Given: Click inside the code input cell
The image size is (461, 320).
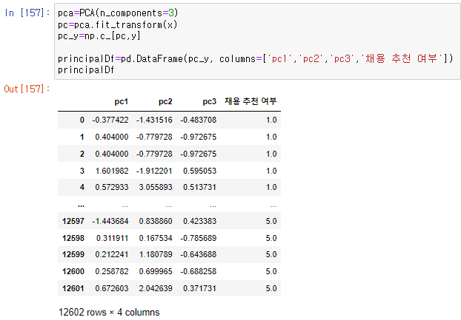Looking at the screenshot, I should pyautogui.click(x=257, y=41).
